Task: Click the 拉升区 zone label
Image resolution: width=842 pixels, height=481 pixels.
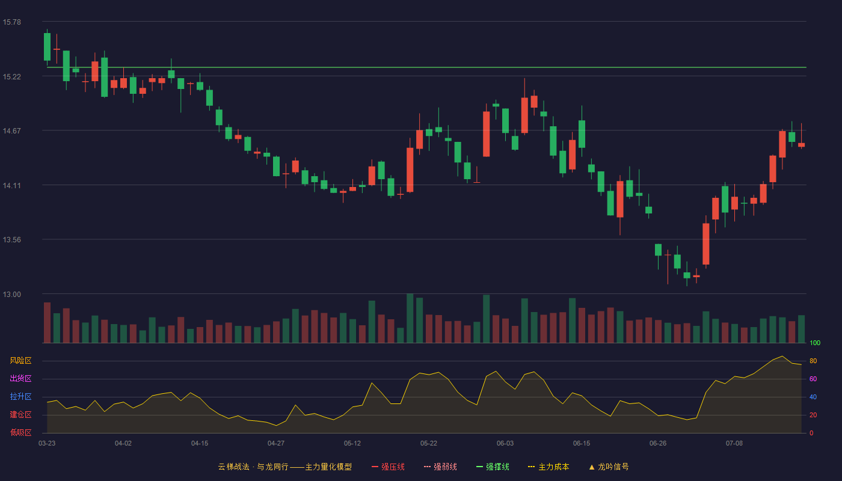Action: 20,397
